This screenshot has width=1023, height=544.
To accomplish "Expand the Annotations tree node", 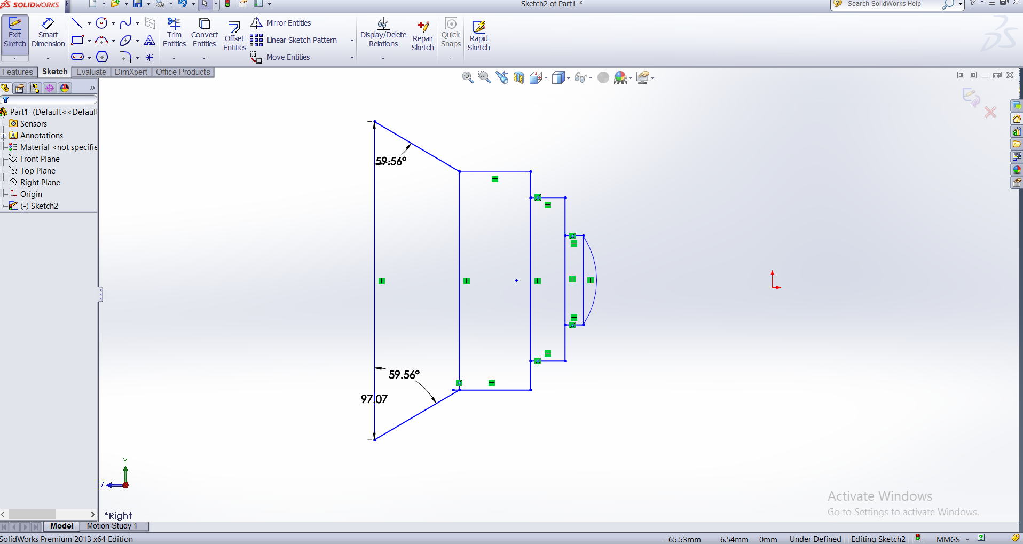I will pos(3,136).
